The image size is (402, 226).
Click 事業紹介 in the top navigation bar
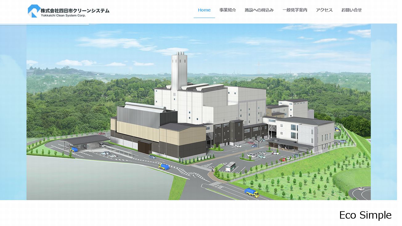click(x=227, y=10)
